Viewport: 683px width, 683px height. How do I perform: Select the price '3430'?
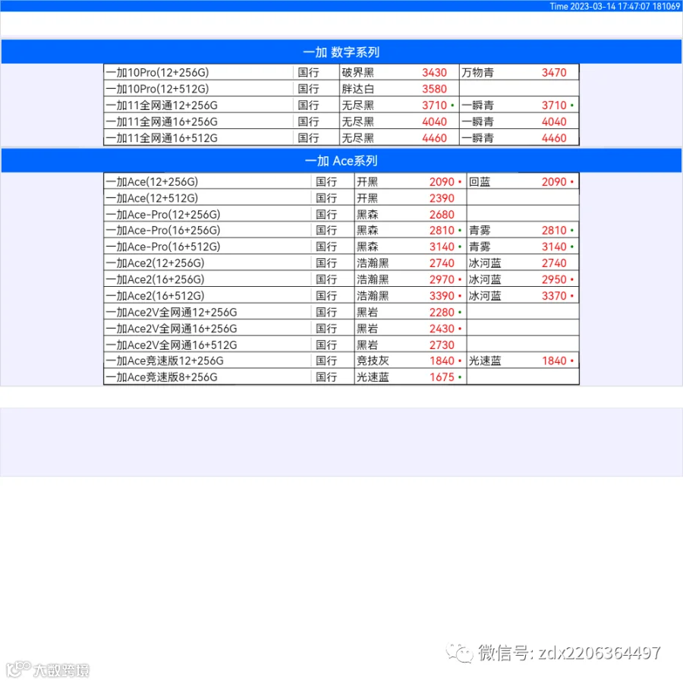tap(434, 72)
